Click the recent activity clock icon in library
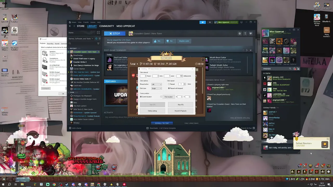This screenshot has width=333, height=187. pyautogui.click(x=96, y=39)
